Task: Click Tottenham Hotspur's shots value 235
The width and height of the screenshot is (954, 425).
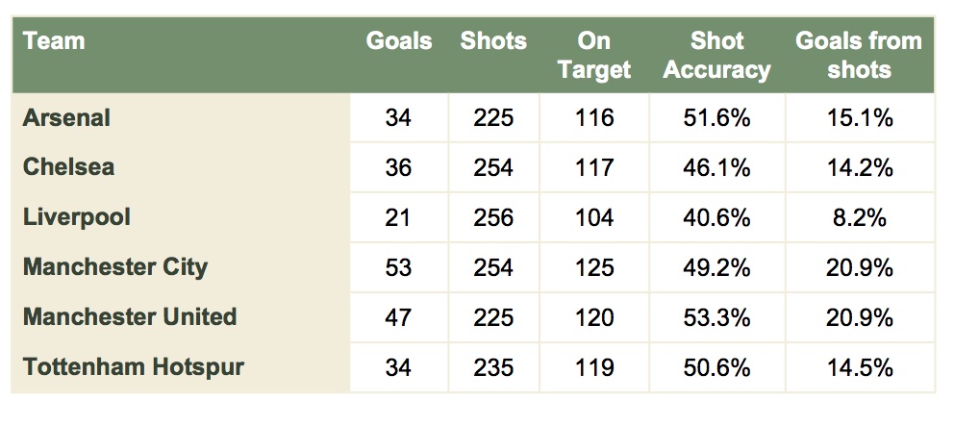Action: (493, 368)
